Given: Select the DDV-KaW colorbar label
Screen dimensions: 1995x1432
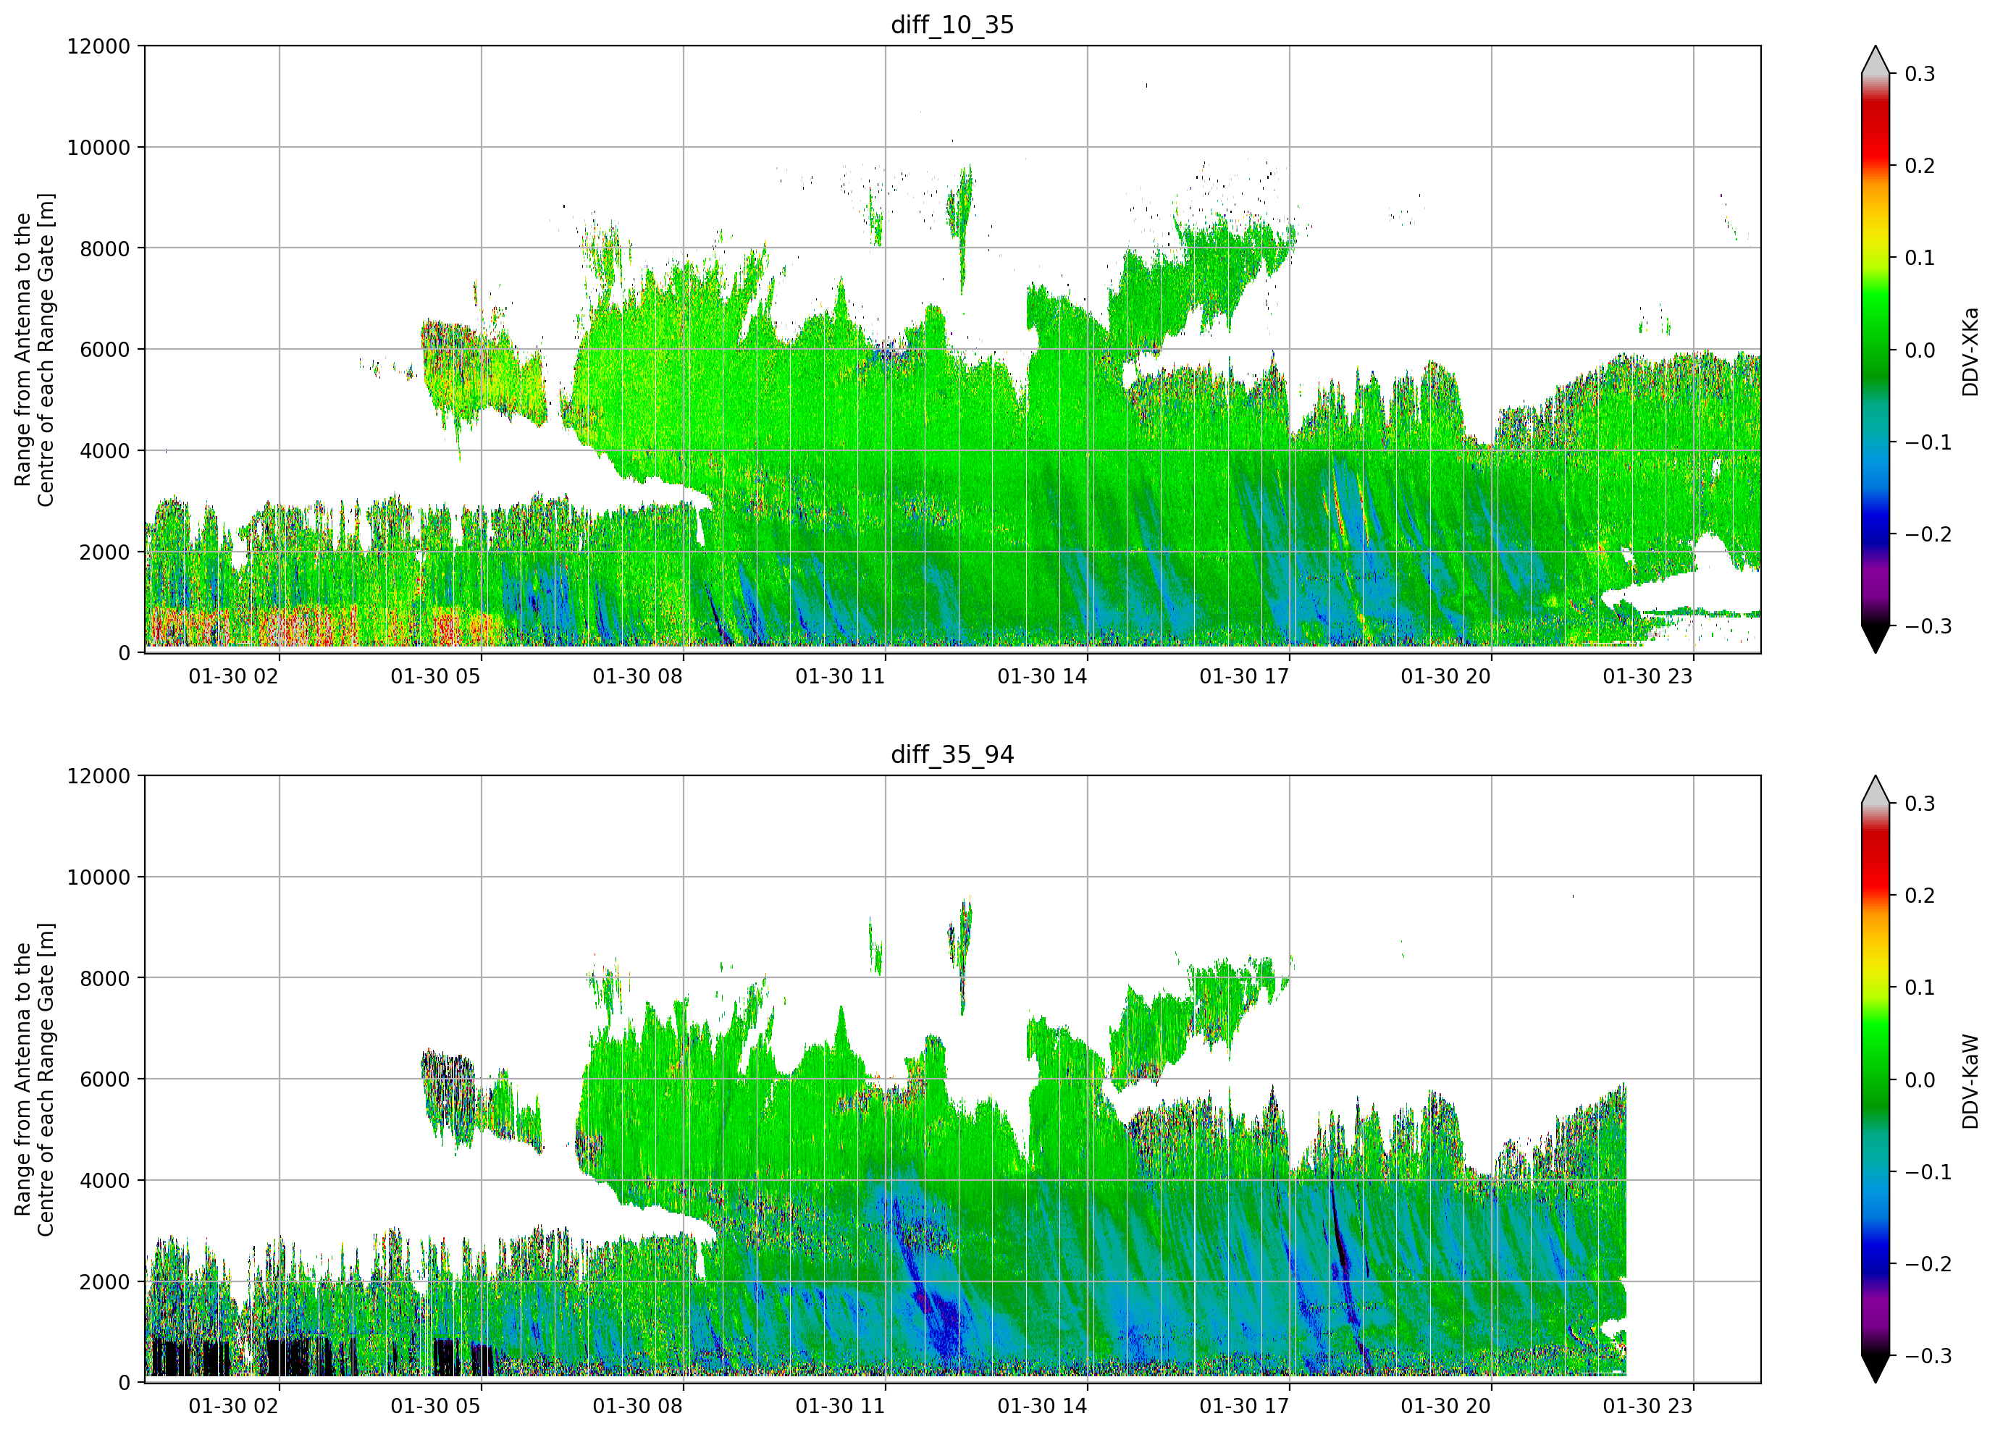Looking at the screenshot, I should [1970, 1081].
